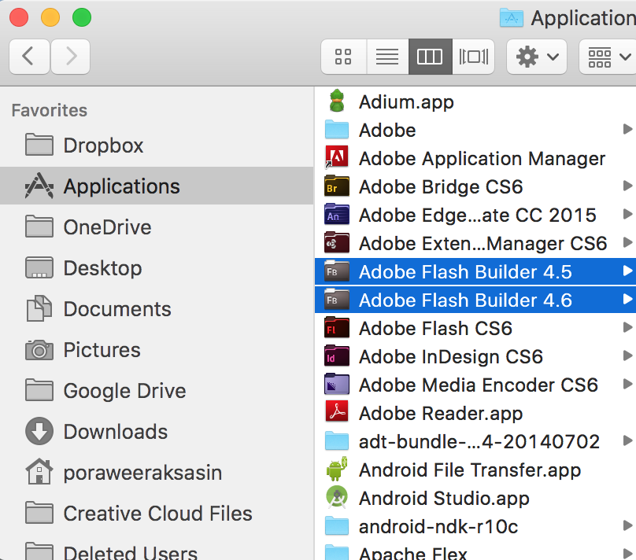Click the Pictures camera icon
Viewport: 636px width, 560px height.
point(39,350)
